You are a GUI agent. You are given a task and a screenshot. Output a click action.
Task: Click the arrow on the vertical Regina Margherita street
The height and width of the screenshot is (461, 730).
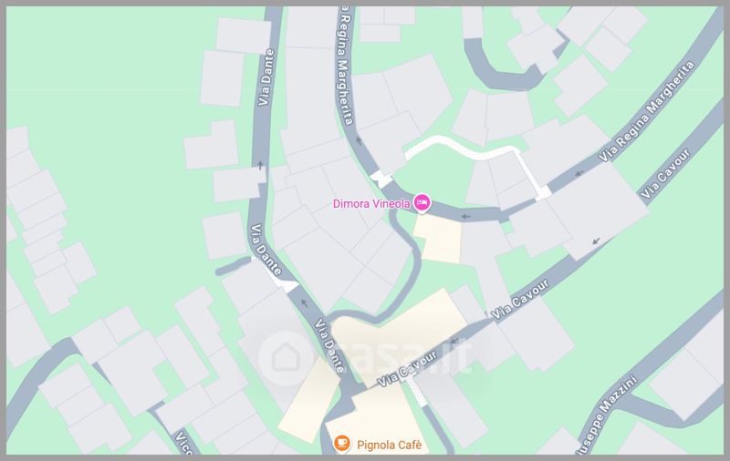click(x=359, y=140)
